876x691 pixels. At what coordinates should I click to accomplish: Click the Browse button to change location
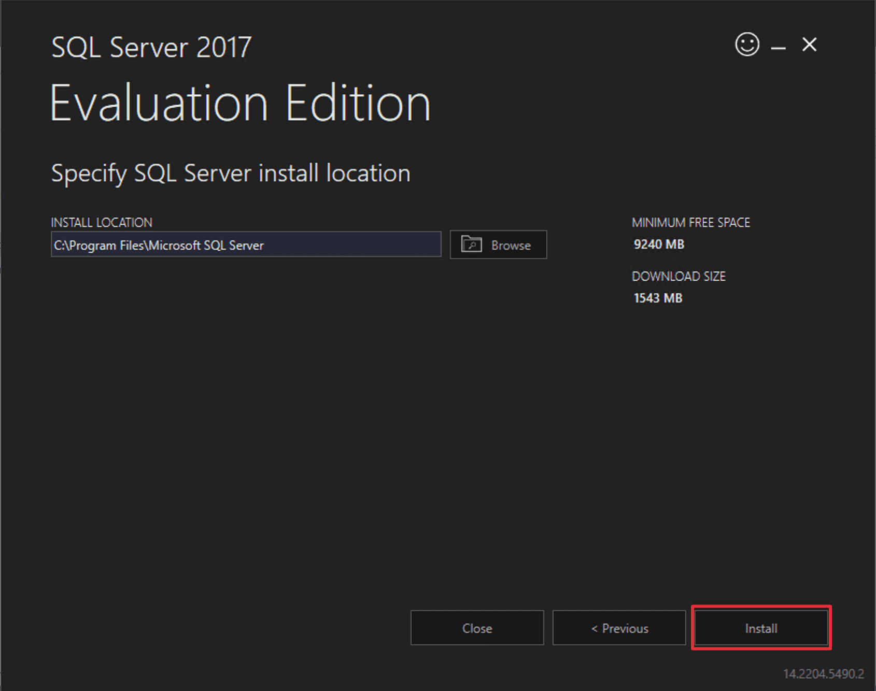coord(498,244)
